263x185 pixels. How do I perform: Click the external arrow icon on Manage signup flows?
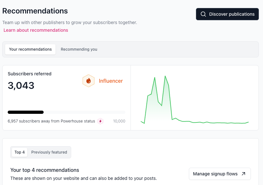243,174
